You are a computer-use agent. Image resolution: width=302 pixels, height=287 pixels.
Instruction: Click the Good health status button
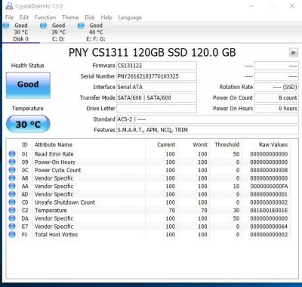click(28, 85)
